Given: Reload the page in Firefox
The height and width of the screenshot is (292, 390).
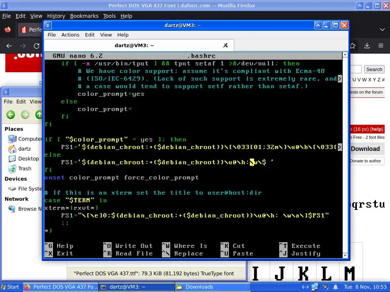Looking at the screenshot, I should coord(37,46).
